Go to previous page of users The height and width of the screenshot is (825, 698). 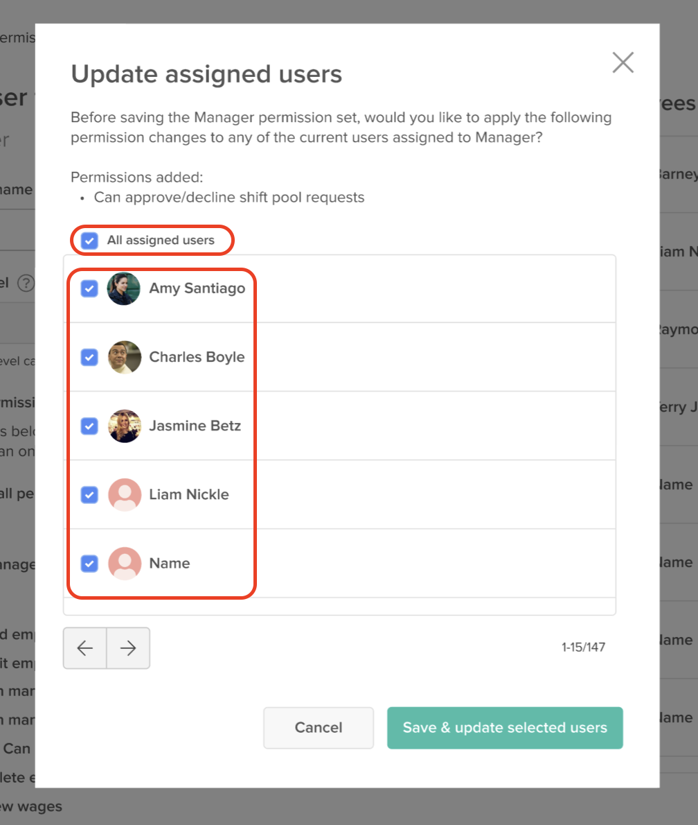point(85,648)
